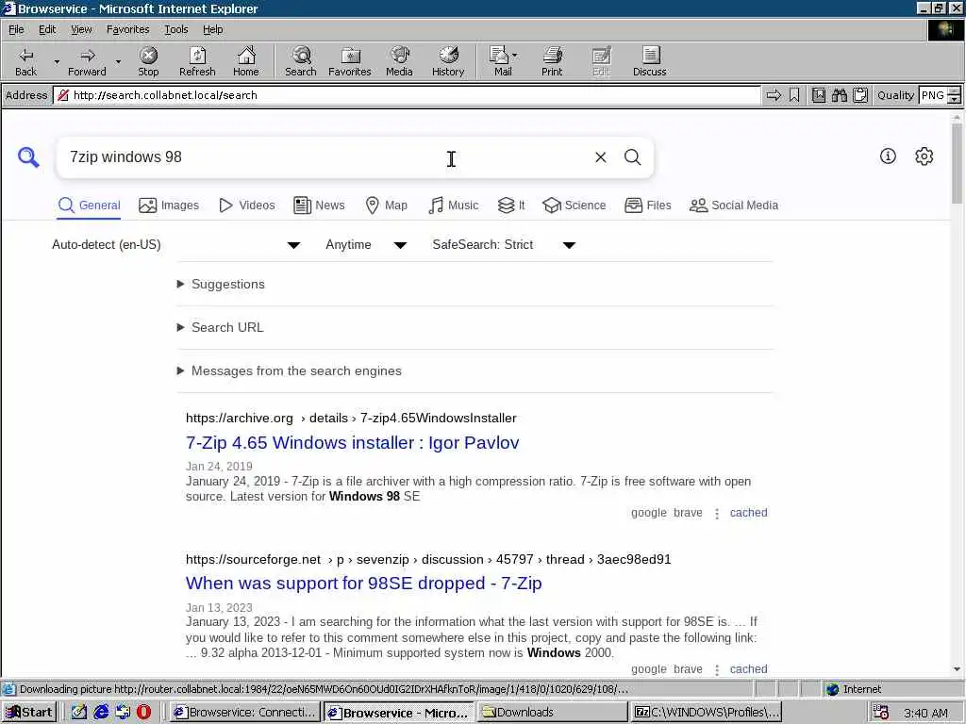
Task: Switch to C:\WINDOWS\Profiles taskbar window
Action: pos(707,713)
